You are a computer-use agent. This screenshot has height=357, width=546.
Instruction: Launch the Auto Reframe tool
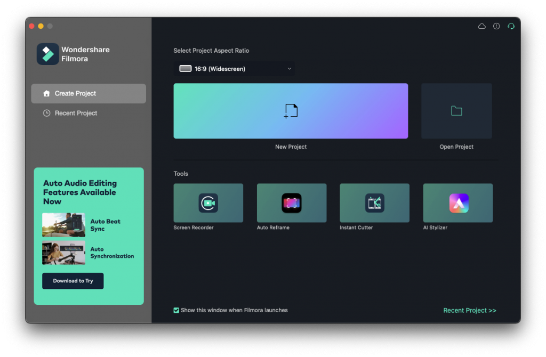[292, 203]
